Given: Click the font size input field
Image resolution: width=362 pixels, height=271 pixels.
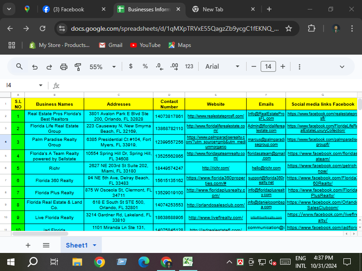Looking at the screenshot, I should [x=268, y=66].
